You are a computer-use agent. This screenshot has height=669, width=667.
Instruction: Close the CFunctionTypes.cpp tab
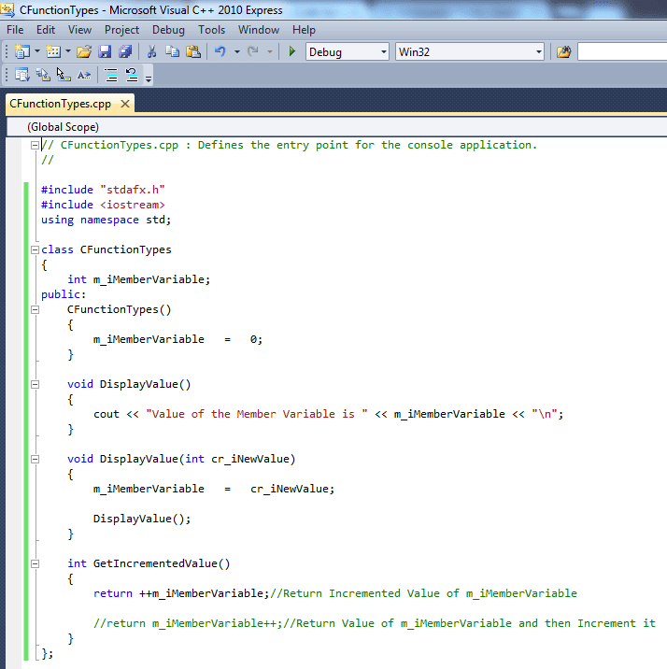pos(125,104)
